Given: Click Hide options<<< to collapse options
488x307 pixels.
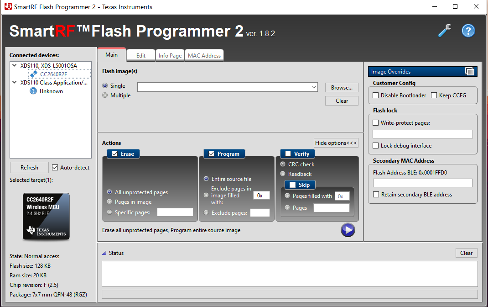Looking at the screenshot, I should (336, 143).
